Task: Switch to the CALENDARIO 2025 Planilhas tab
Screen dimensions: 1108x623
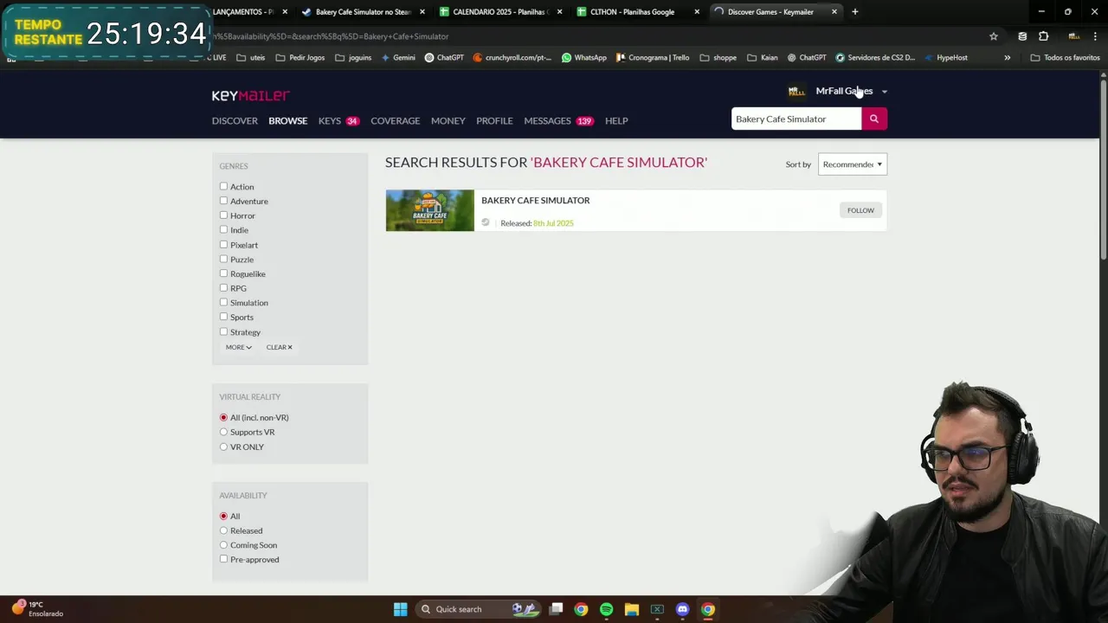Action: 500,12
